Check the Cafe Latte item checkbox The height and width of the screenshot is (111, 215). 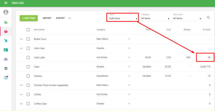(x=28, y=58)
